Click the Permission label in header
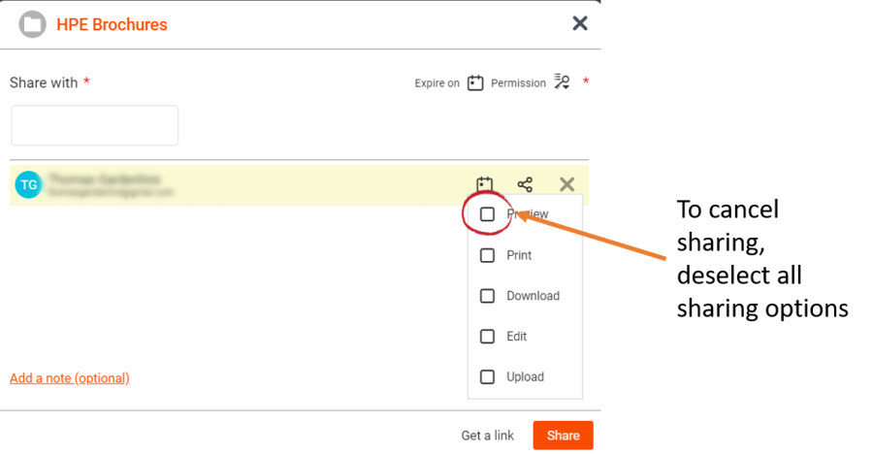 click(518, 83)
